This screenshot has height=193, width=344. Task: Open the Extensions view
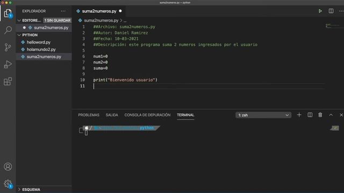coord(8,81)
